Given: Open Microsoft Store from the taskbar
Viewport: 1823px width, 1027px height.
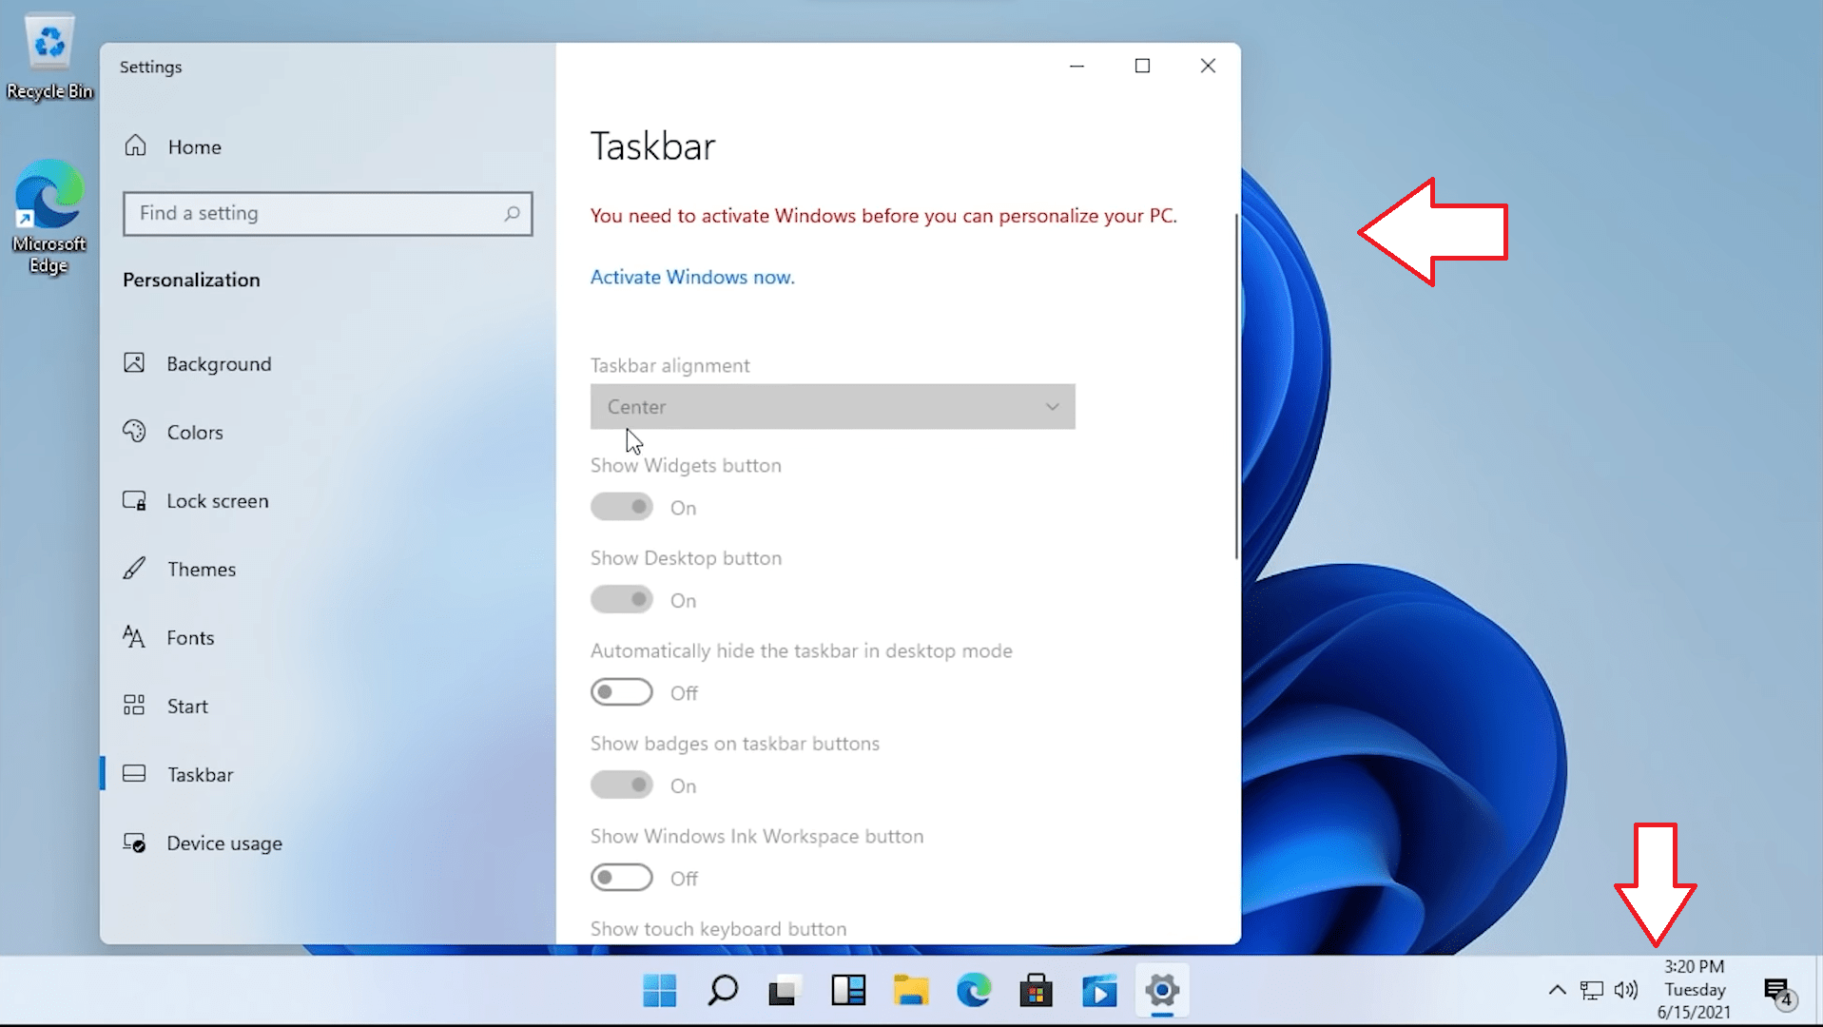Looking at the screenshot, I should pos(1037,991).
